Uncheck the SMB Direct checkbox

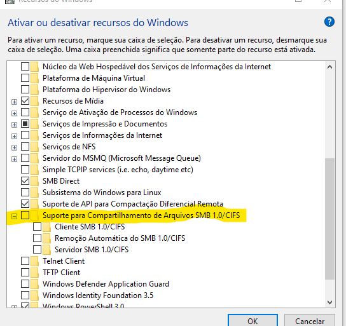[x=25, y=180]
